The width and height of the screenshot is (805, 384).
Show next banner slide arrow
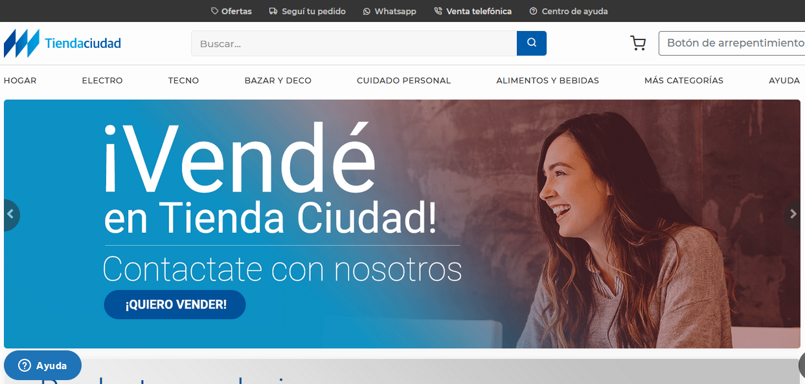795,215
